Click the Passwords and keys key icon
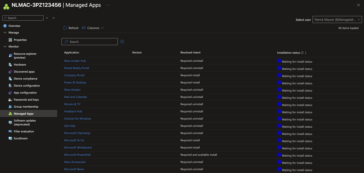The height and width of the screenshot is (173, 364). tap(10, 100)
